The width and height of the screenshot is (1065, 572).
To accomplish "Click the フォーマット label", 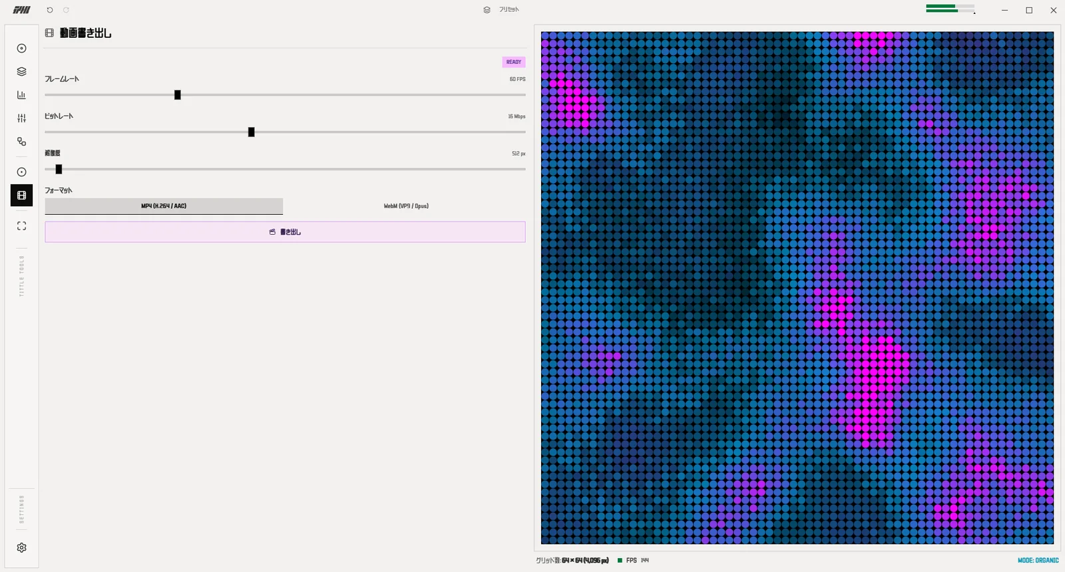I will tap(59, 191).
